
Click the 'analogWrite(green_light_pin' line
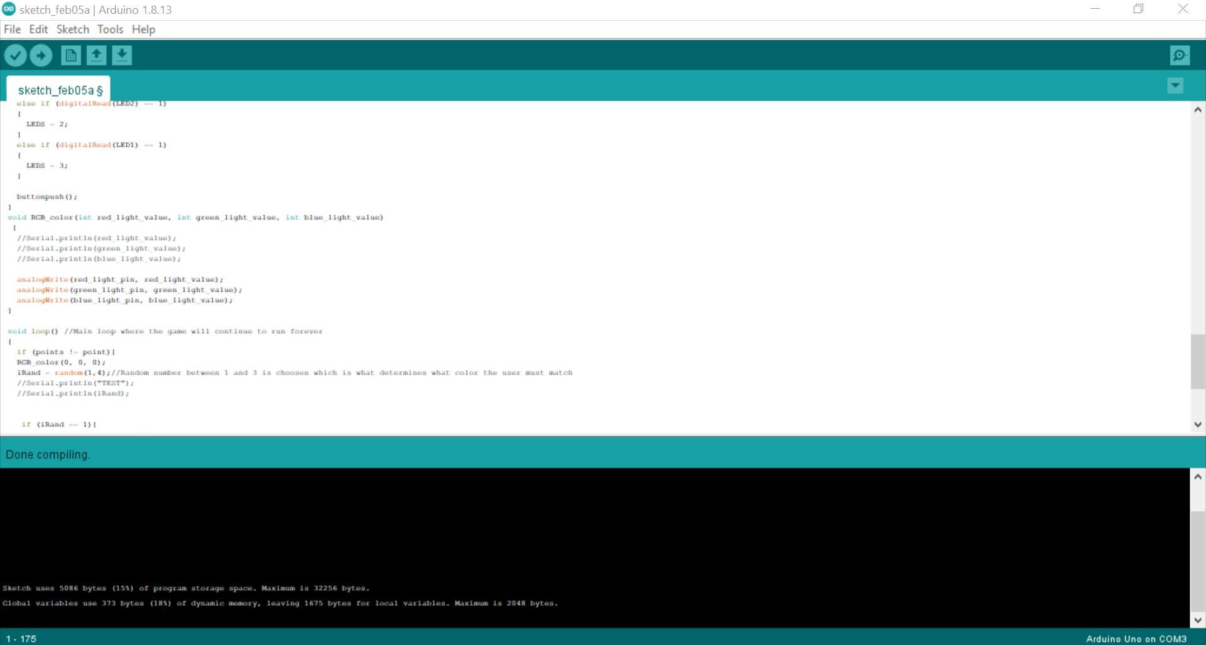coord(129,290)
